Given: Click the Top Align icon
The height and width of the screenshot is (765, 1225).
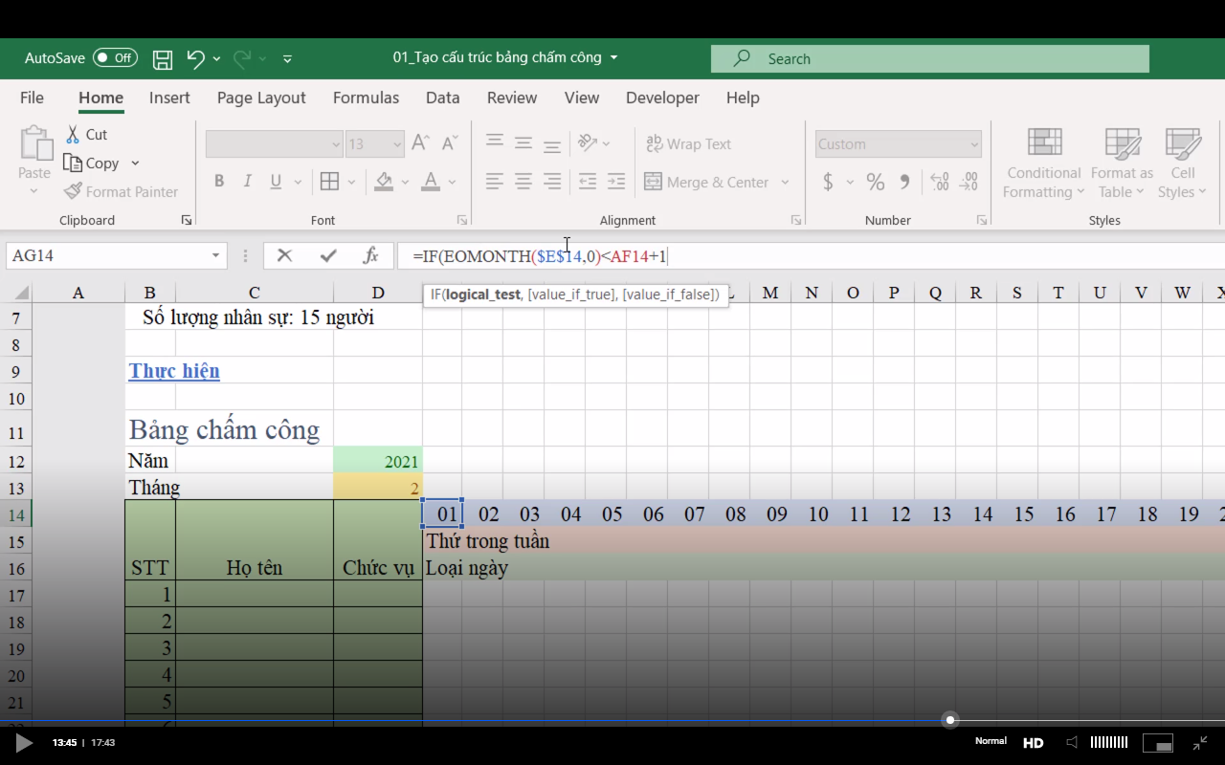Looking at the screenshot, I should [495, 142].
